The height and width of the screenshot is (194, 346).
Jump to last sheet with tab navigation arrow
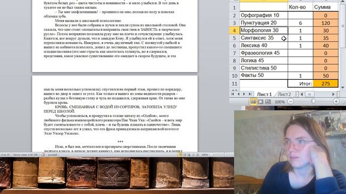250,94
